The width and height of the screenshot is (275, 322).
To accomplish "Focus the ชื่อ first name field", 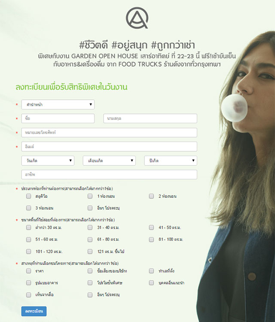I will tap(58, 119).
